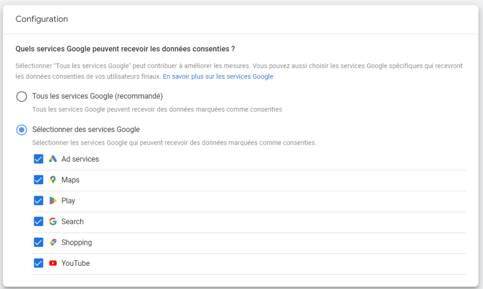
Task: Click the Google Shopping tag icon
Action: click(x=53, y=242)
